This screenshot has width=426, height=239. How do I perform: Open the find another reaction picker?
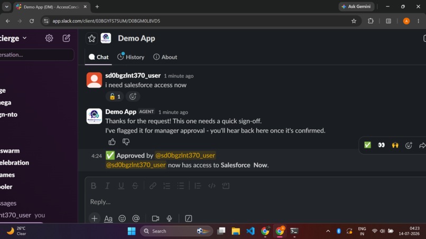click(x=409, y=145)
